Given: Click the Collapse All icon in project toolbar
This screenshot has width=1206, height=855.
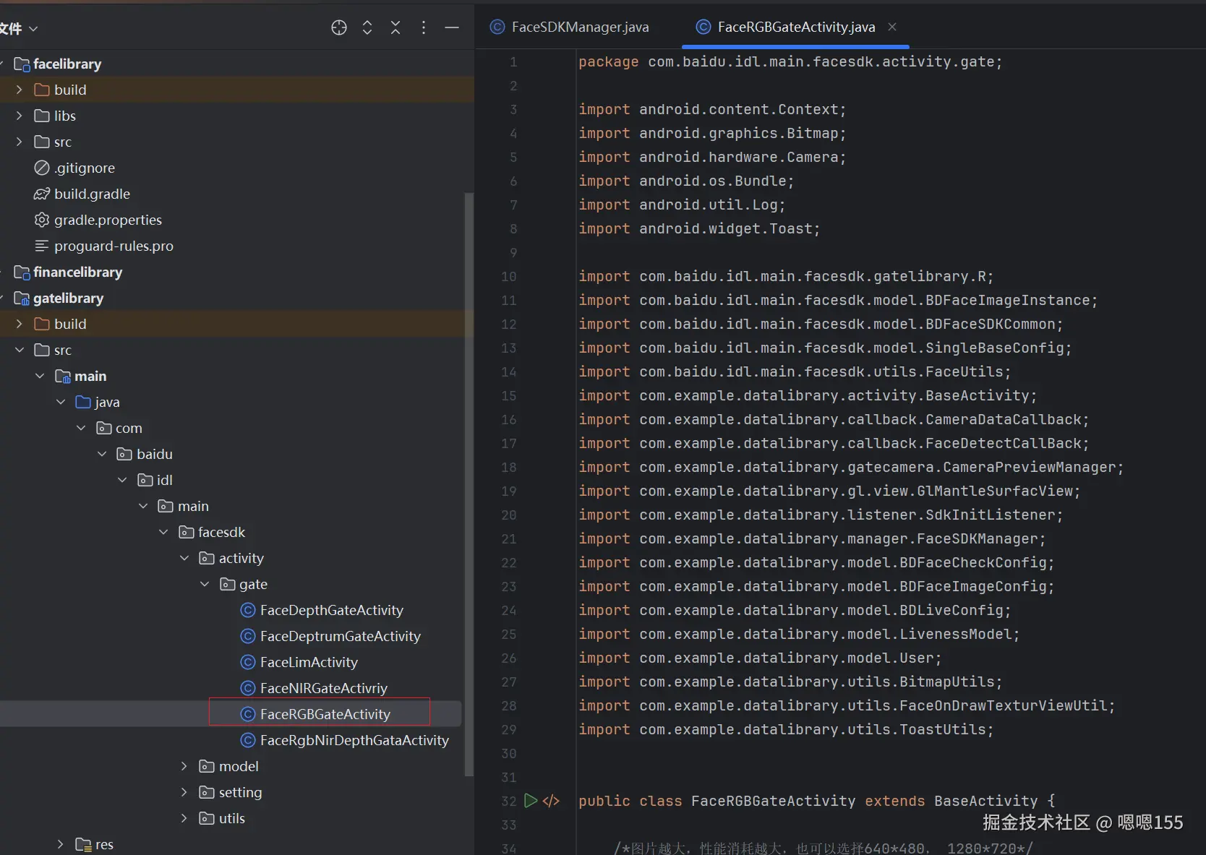Looking at the screenshot, I should pos(395,28).
